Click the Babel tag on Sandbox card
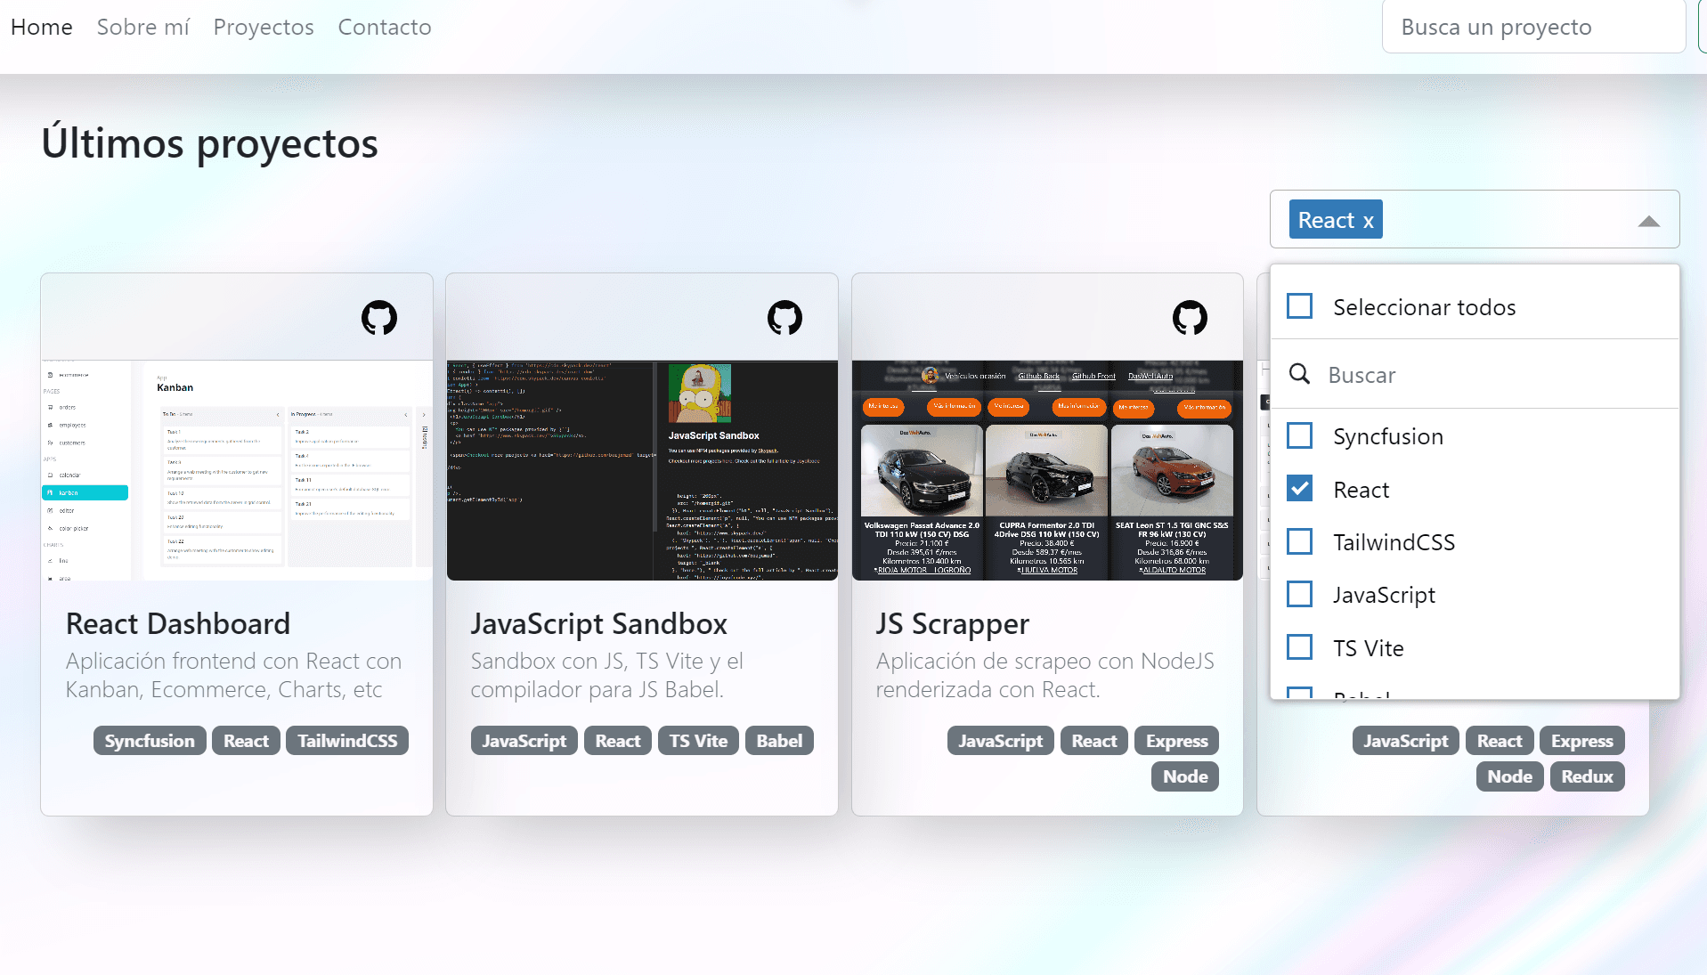The image size is (1707, 975). coord(779,741)
